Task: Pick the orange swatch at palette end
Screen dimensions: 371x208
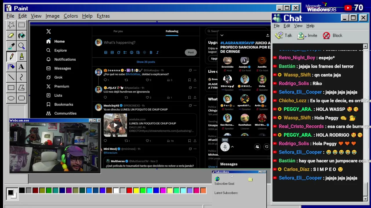Action: tap(203, 190)
